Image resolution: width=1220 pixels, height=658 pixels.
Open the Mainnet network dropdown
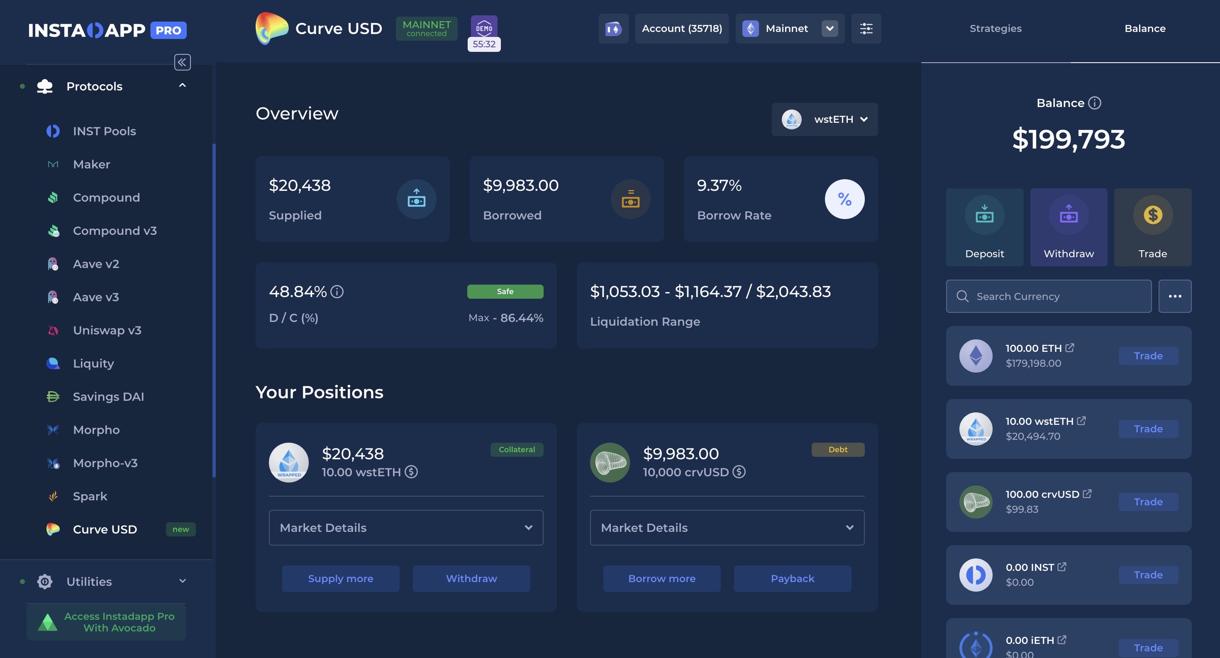coord(829,28)
